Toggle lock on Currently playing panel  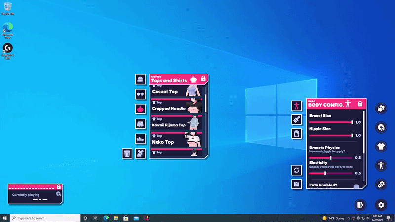tap(59, 187)
